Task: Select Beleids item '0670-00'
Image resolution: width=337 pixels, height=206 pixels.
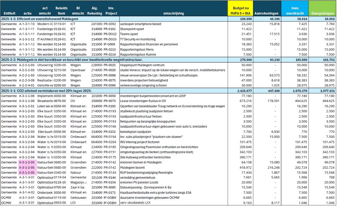Action: [x=60, y=101]
